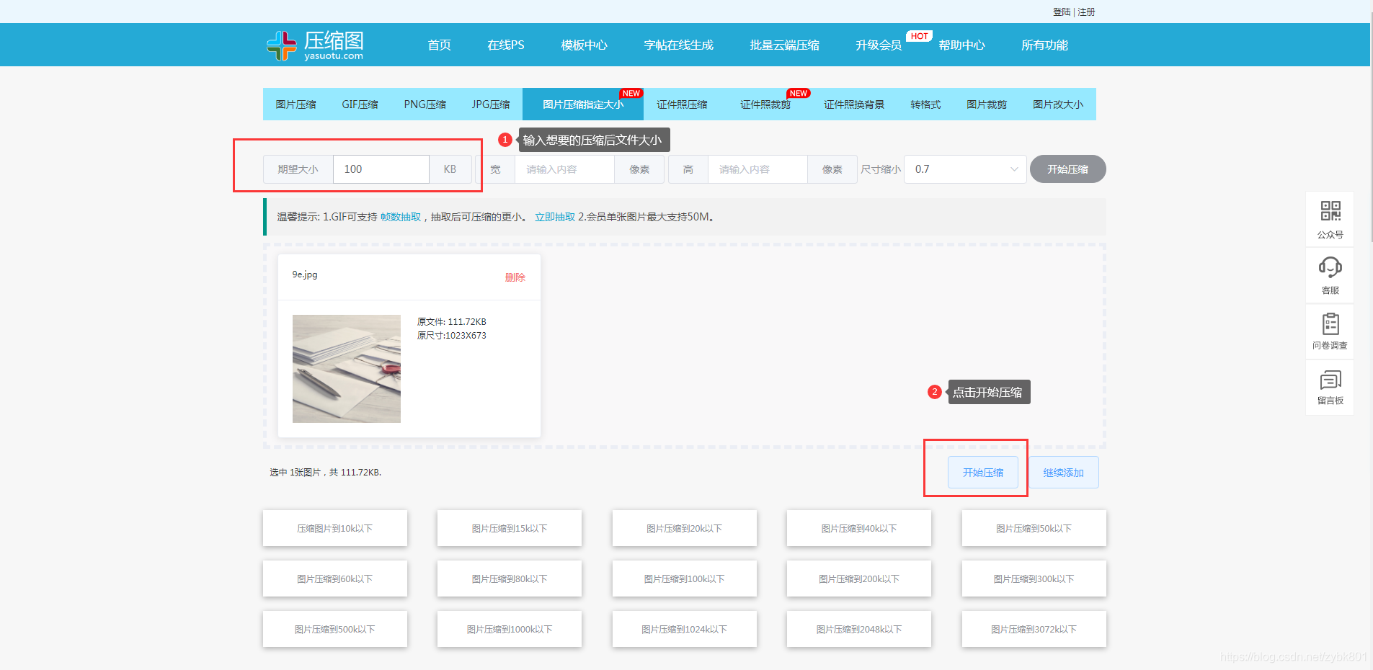Click the 压缩图 yasuotu.com logo

point(315,45)
